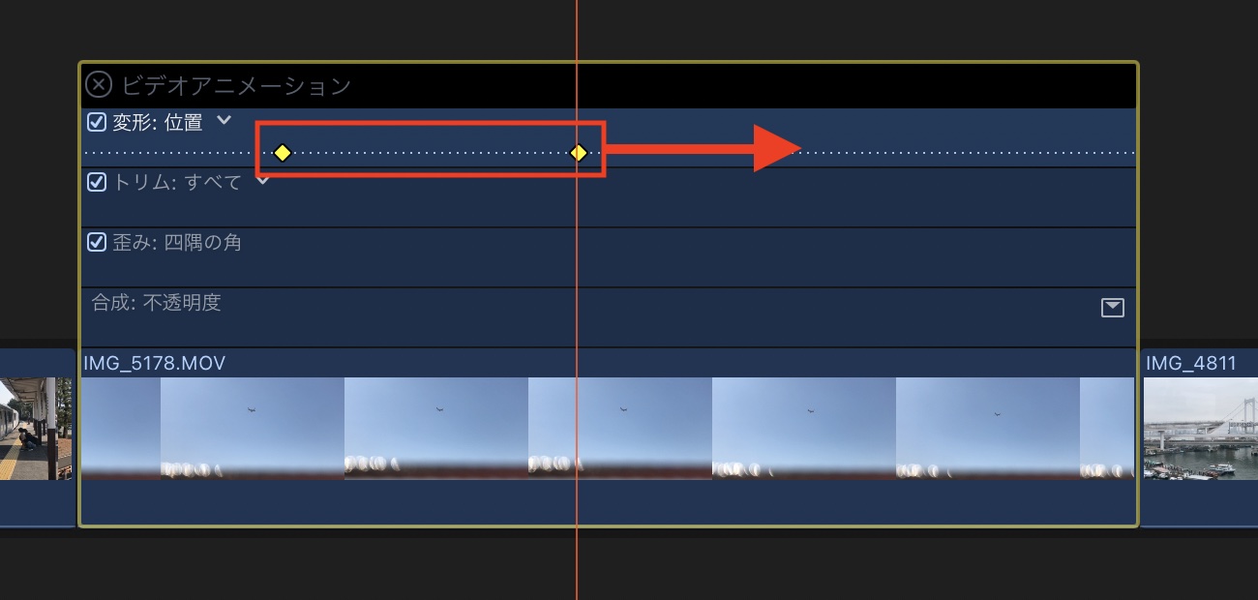Click the first sky thumbnail frame of IMG_5178.MOV
Image resolution: width=1258 pixels, height=600 pixels.
coord(121,428)
